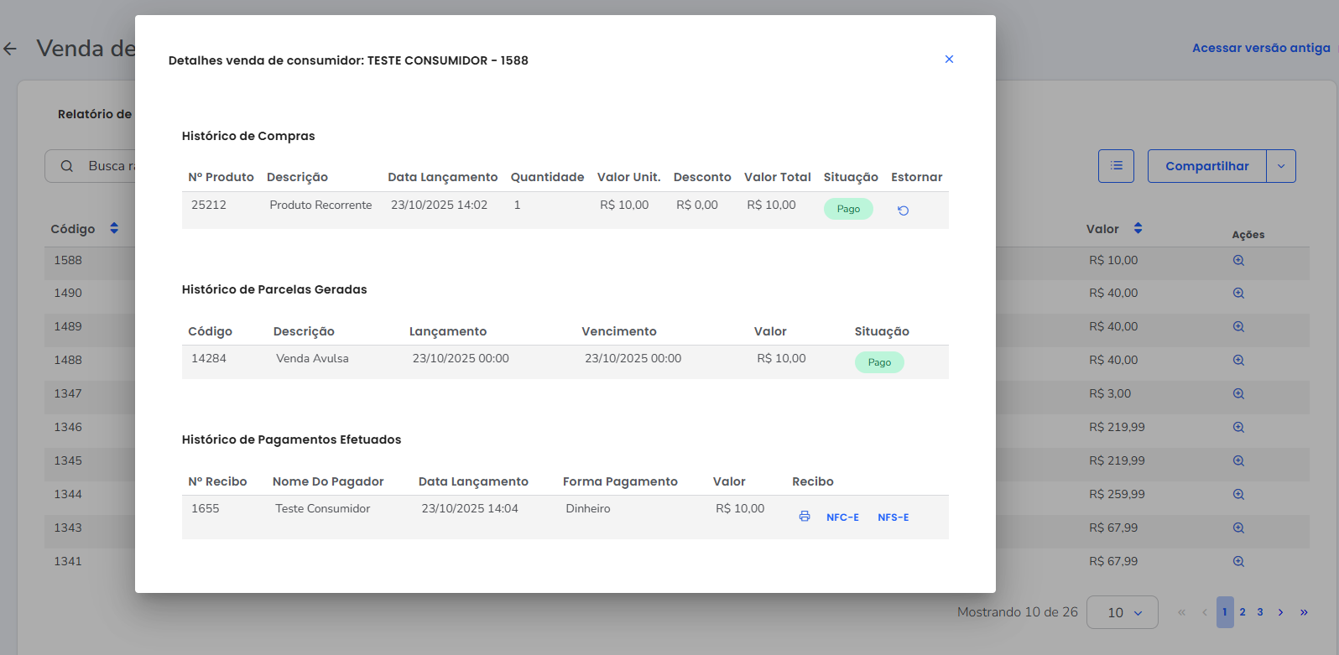Screen dimensions: 1339x655
Task: Go back using the left arrow icon
Action: [x=10, y=49]
